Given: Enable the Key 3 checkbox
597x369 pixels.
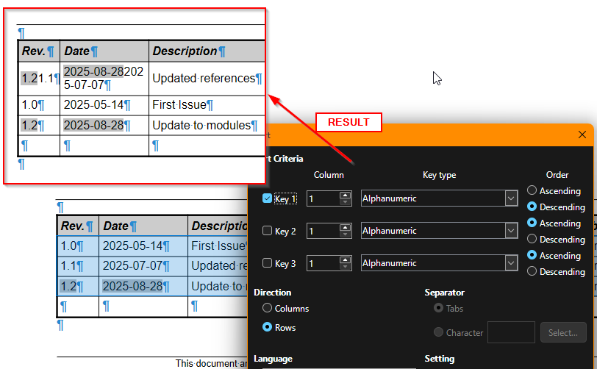Looking at the screenshot, I should (267, 263).
